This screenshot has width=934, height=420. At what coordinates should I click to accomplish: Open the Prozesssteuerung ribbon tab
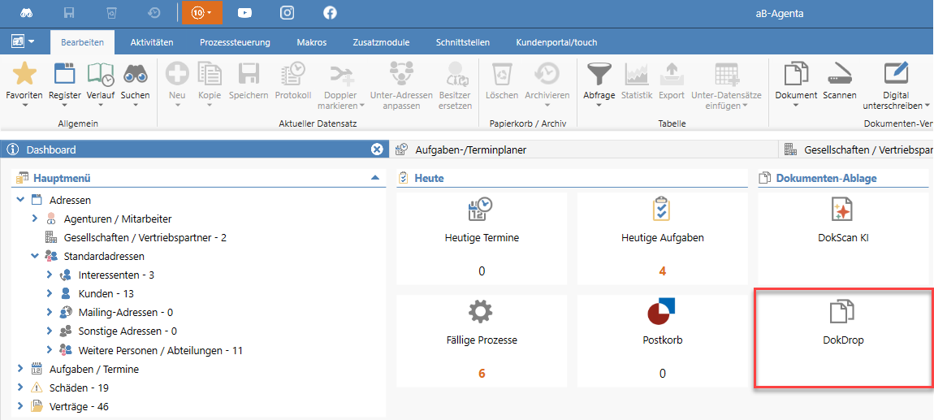[235, 42]
